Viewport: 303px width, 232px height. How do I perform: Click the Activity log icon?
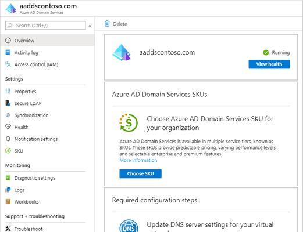pos(8,52)
